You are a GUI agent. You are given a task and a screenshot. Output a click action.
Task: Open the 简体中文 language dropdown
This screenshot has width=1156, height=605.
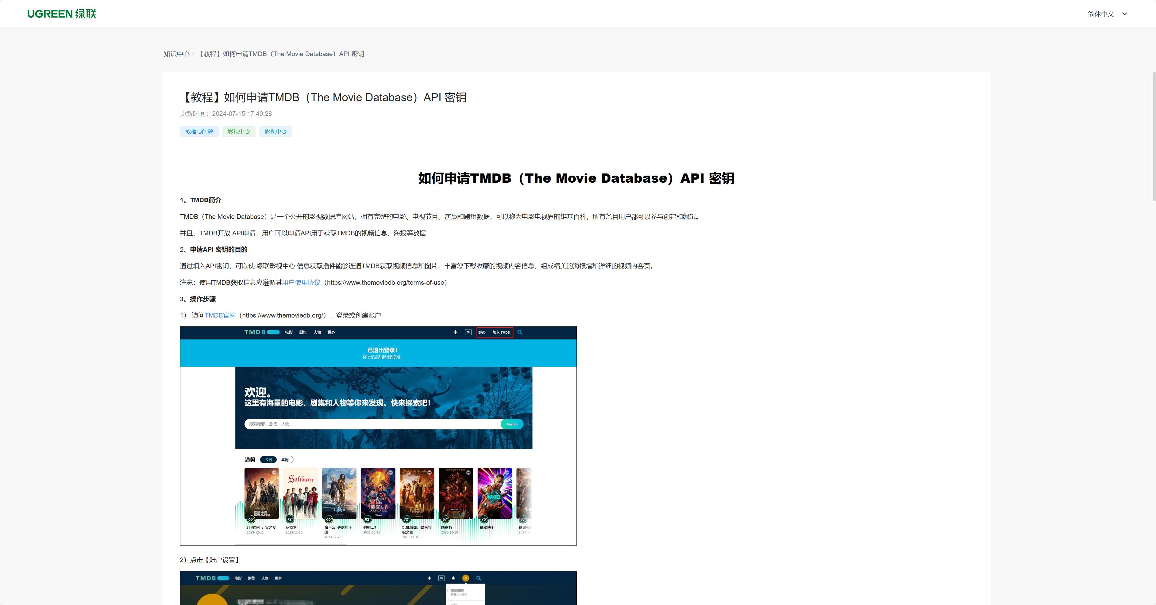click(1108, 14)
